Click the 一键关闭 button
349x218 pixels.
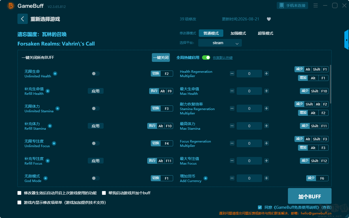click(161, 57)
